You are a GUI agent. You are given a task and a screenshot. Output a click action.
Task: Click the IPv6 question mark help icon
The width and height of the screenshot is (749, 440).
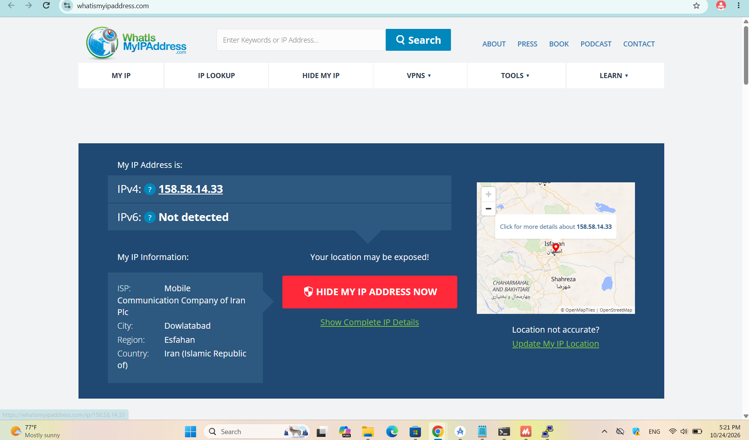click(150, 217)
